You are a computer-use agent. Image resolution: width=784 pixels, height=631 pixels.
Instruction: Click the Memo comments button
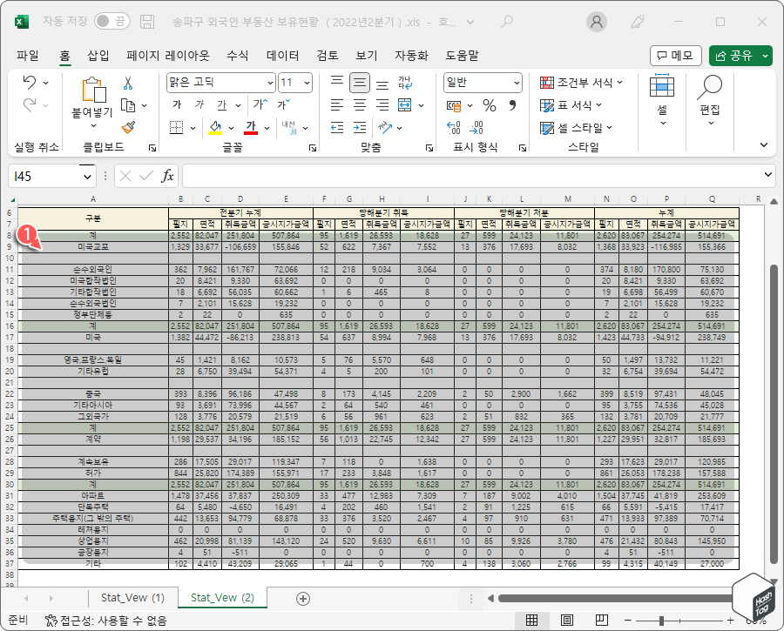coord(675,56)
